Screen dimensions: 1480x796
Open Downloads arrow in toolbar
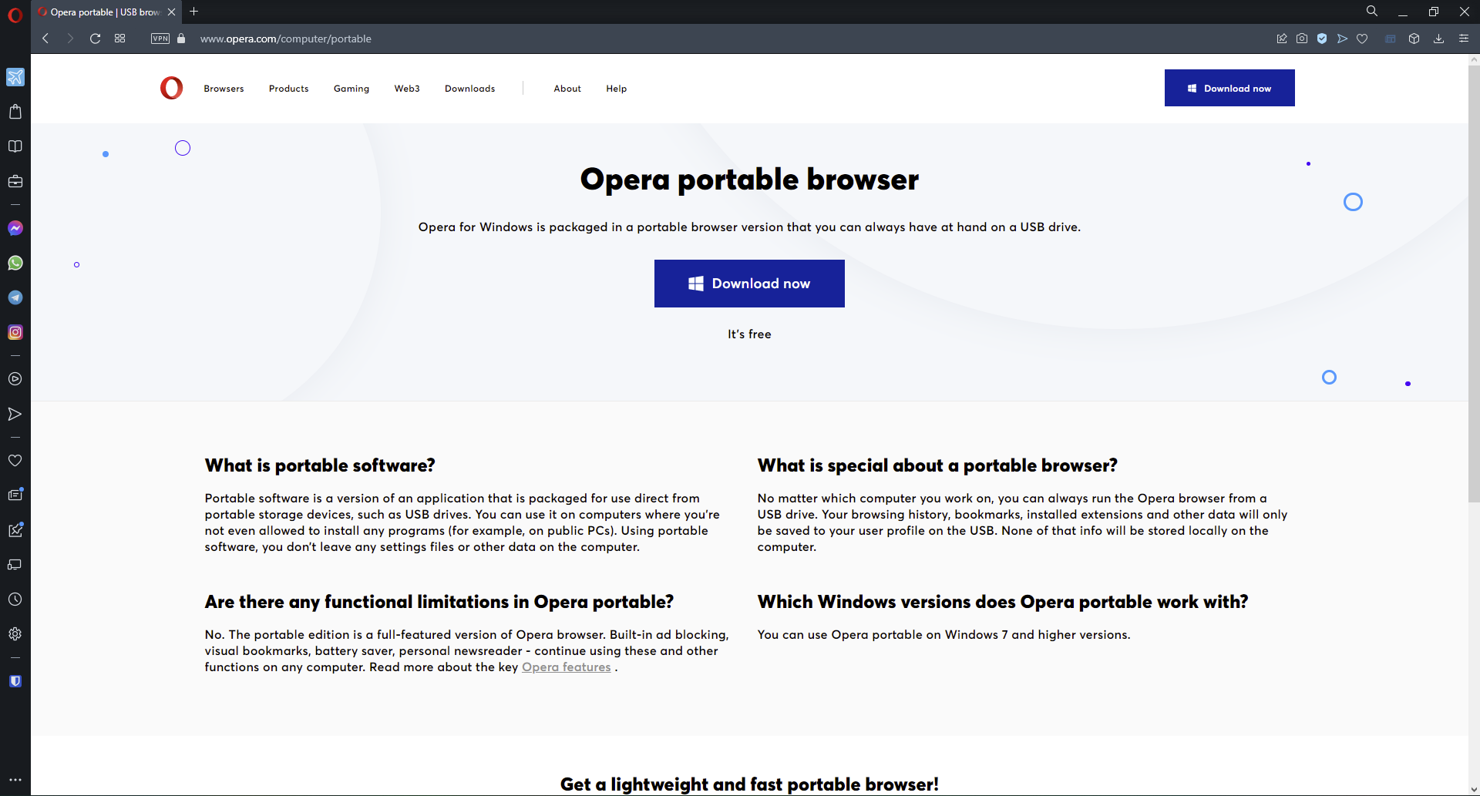1438,39
